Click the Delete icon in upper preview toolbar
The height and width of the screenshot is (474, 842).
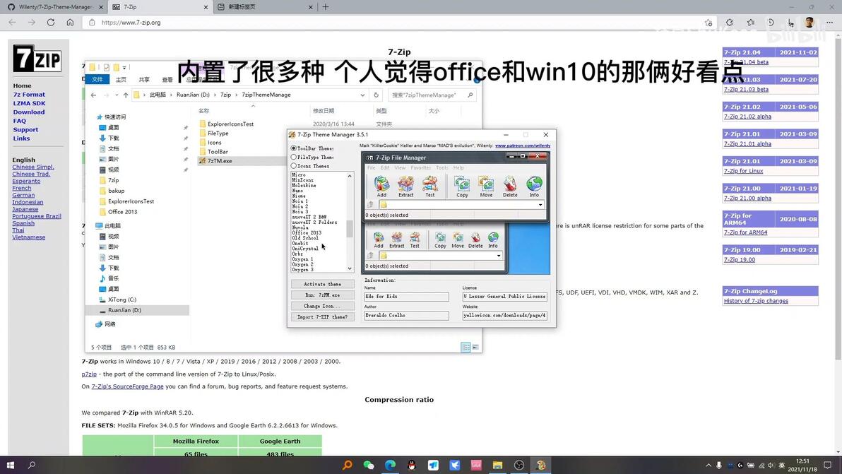click(509, 184)
